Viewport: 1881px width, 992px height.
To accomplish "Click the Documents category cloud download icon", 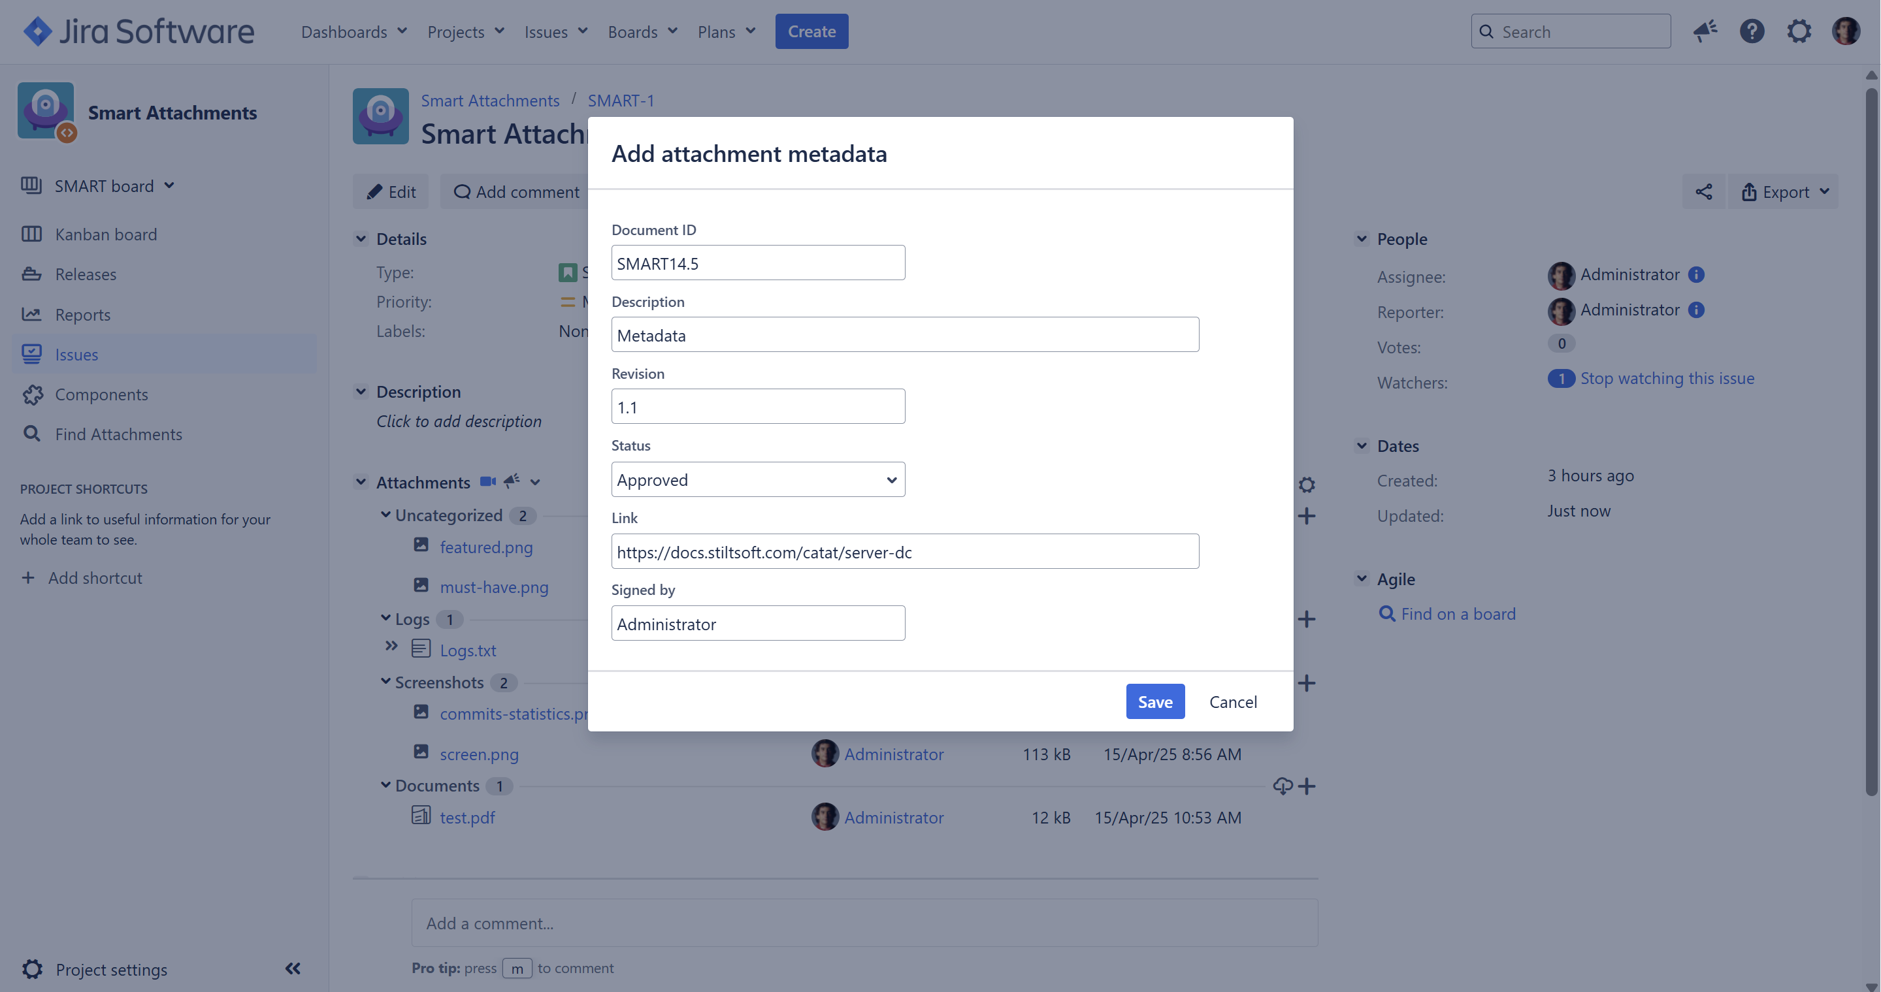I will tap(1283, 786).
